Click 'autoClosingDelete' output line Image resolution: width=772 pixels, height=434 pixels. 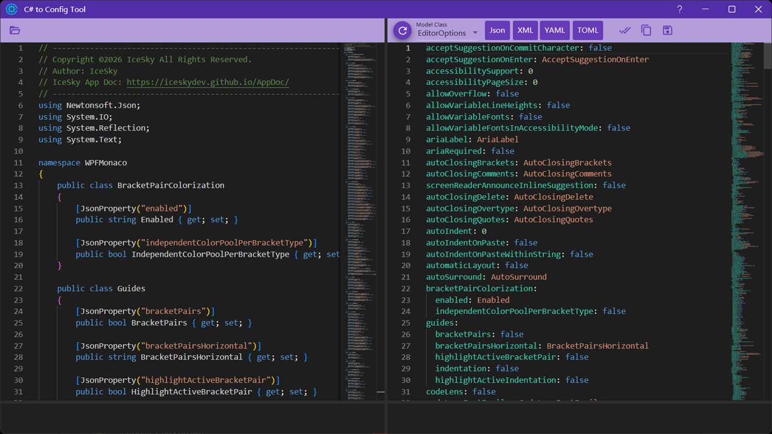point(509,197)
